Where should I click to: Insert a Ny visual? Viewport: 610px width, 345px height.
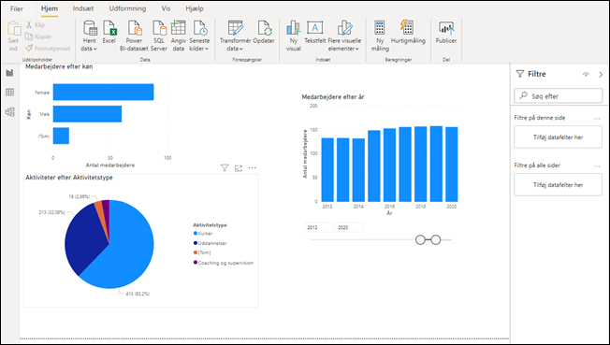tap(294, 36)
